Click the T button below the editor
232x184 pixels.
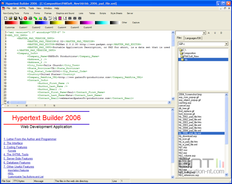(45, 106)
